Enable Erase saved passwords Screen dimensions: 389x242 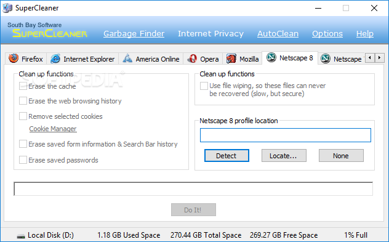[x=23, y=160]
